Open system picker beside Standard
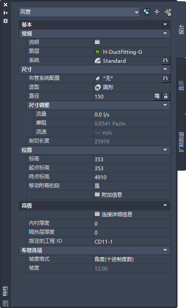The width and height of the screenshot is (186, 308). point(166,61)
